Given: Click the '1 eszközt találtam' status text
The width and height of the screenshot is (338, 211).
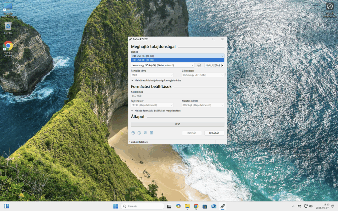Looking at the screenshot, I should (138, 142).
